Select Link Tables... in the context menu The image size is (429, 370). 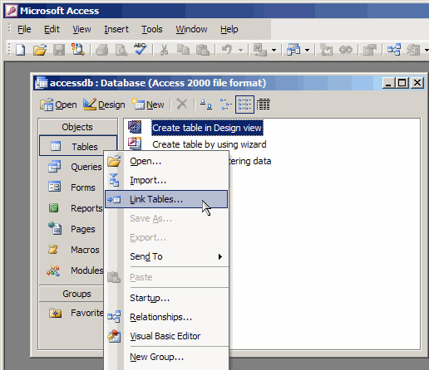pos(166,199)
